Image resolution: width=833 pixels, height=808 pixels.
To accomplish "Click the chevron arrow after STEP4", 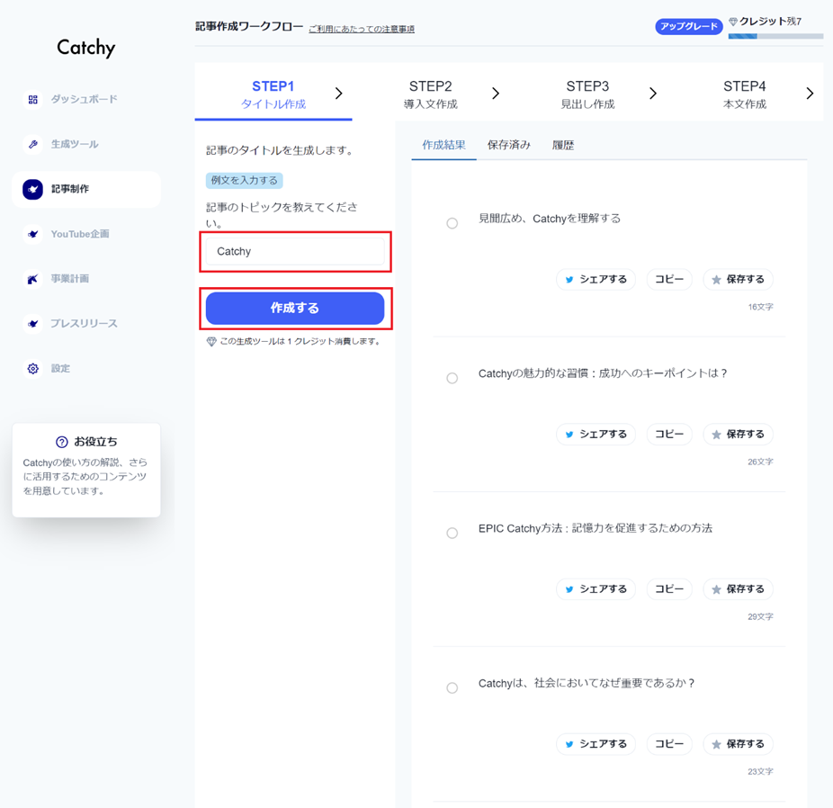I will point(810,94).
